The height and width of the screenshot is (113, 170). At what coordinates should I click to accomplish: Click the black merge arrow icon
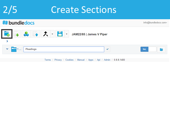click(x=46, y=34)
